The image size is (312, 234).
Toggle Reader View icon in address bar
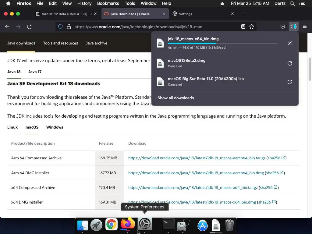(243, 27)
